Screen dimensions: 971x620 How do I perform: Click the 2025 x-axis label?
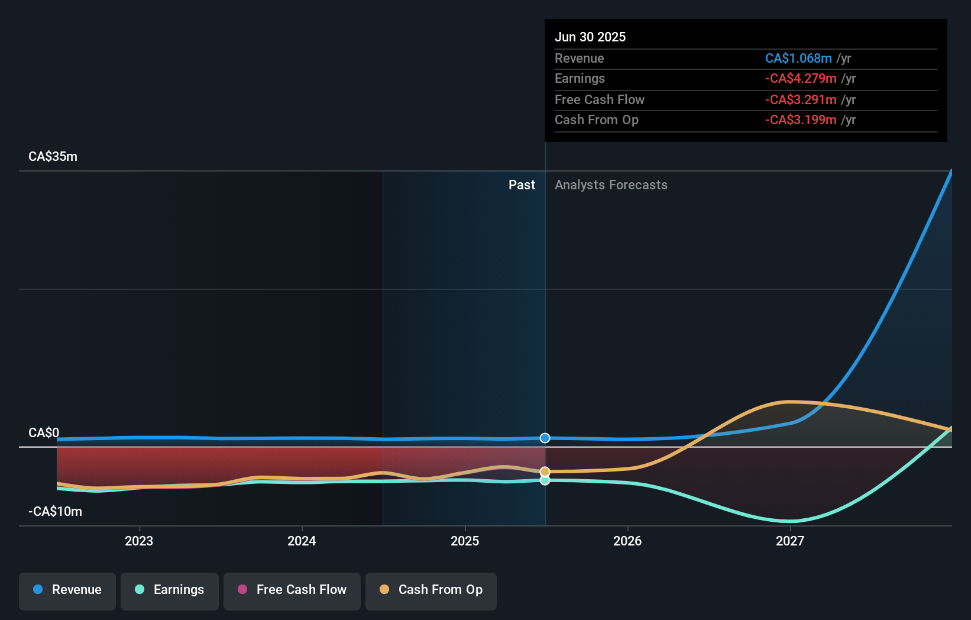(x=465, y=541)
